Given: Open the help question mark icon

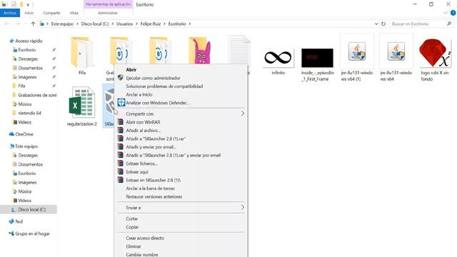Looking at the screenshot, I should 453,13.
